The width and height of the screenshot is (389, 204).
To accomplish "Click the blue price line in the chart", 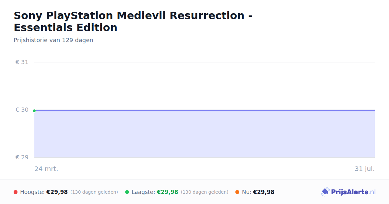I will (x=205, y=111).
